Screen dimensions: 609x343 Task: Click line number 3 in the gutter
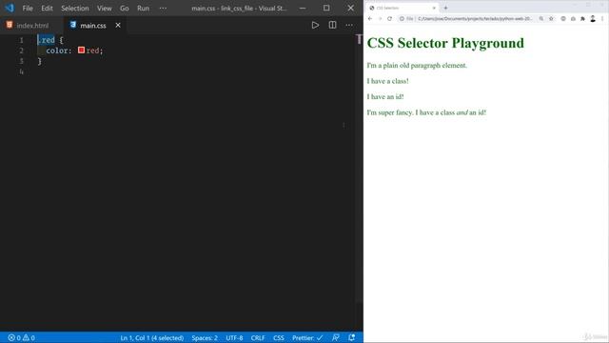coord(21,61)
